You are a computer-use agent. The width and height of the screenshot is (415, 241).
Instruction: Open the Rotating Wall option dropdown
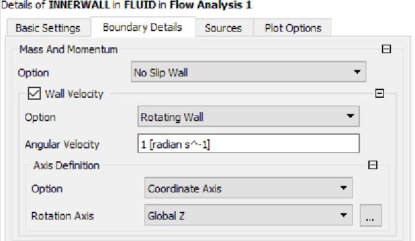248,116
